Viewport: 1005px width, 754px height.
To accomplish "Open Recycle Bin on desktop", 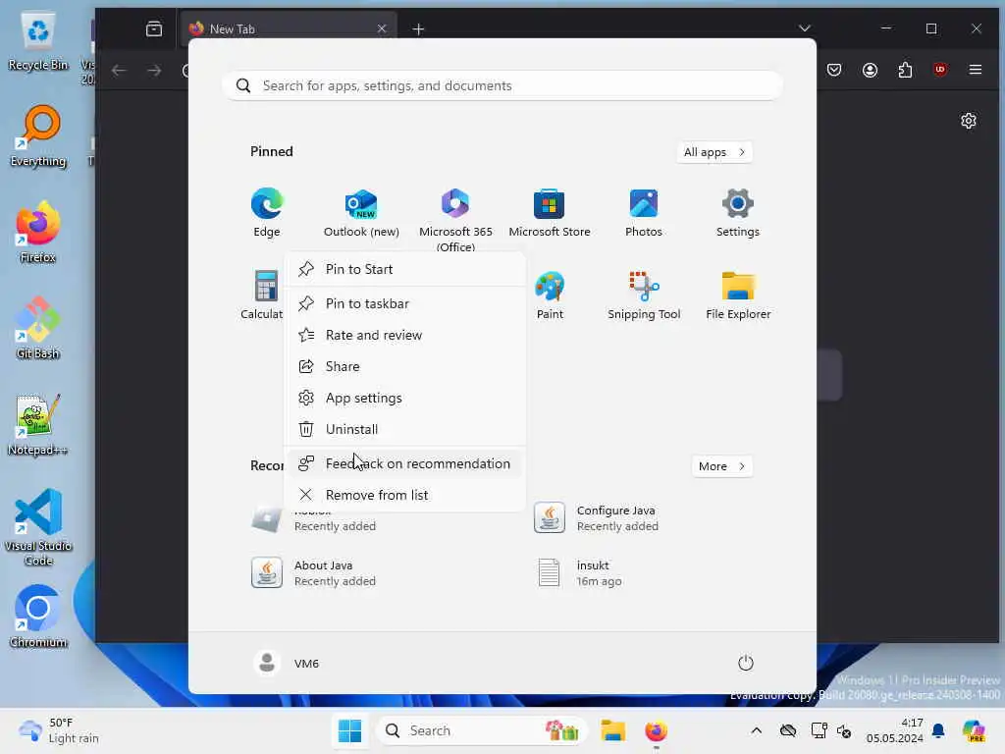I will (x=38, y=41).
